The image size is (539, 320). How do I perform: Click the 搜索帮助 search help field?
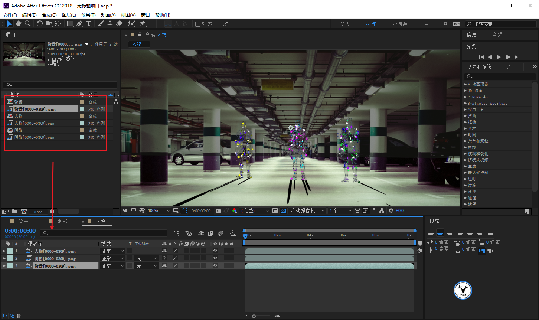(x=501, y=24)
